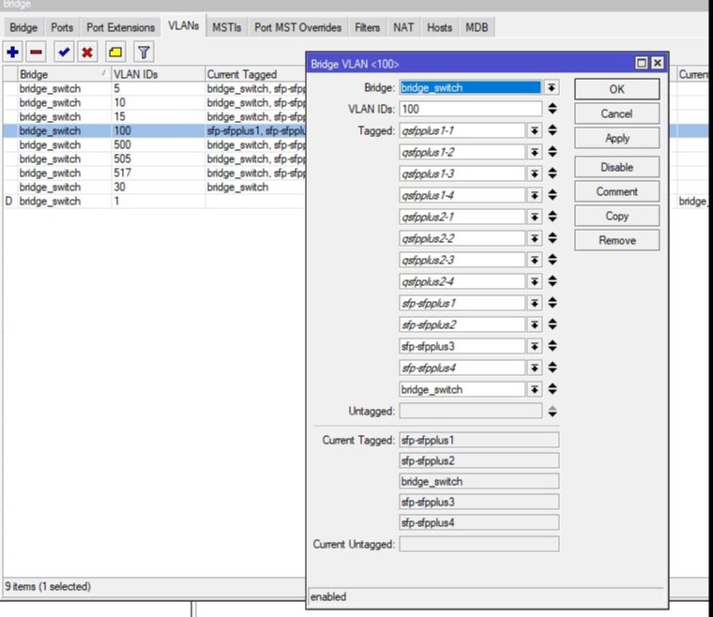This screenshot has height=617, width=713.
Task: Open the Port MST Overrides tab
Action: (x=297, y=27)
